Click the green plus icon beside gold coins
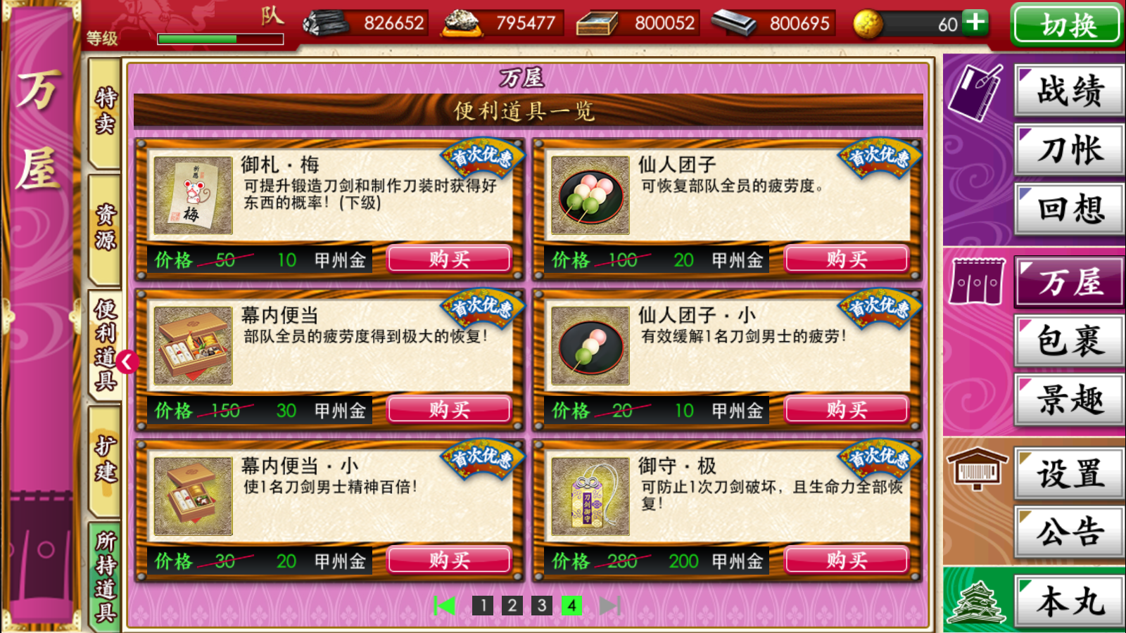This screenshot has width=1126, height=633. click(975, 22)
